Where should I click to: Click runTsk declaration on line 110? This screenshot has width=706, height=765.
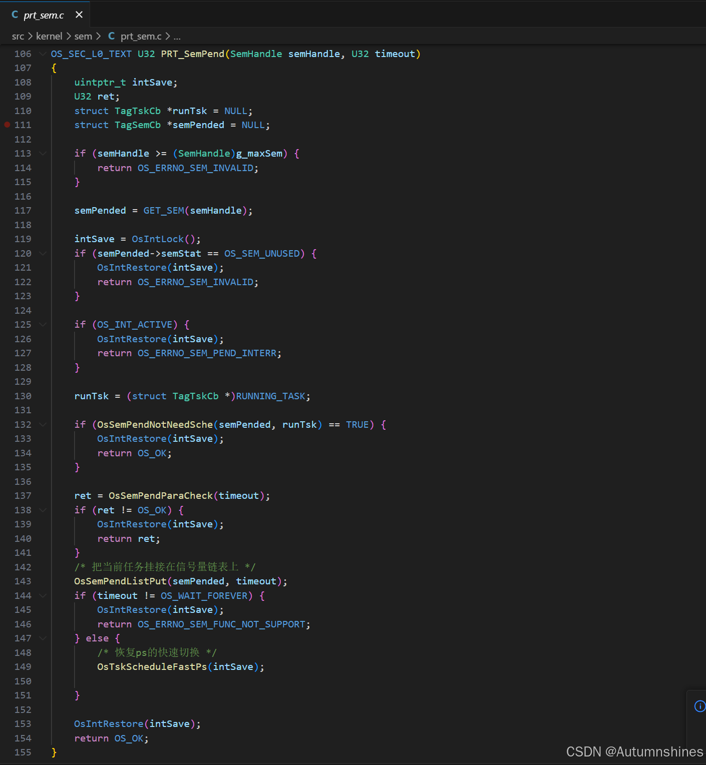190,111
